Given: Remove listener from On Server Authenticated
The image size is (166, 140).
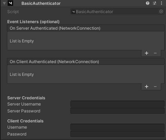Looking at the screenshot, I should pos(155,53).
